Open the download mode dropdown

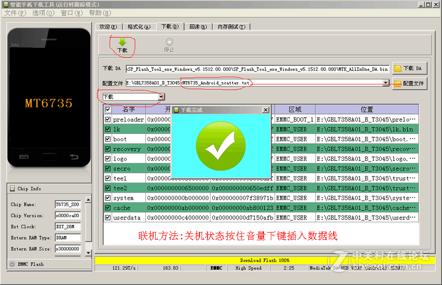pyautogui.click(x=161, y=97)
